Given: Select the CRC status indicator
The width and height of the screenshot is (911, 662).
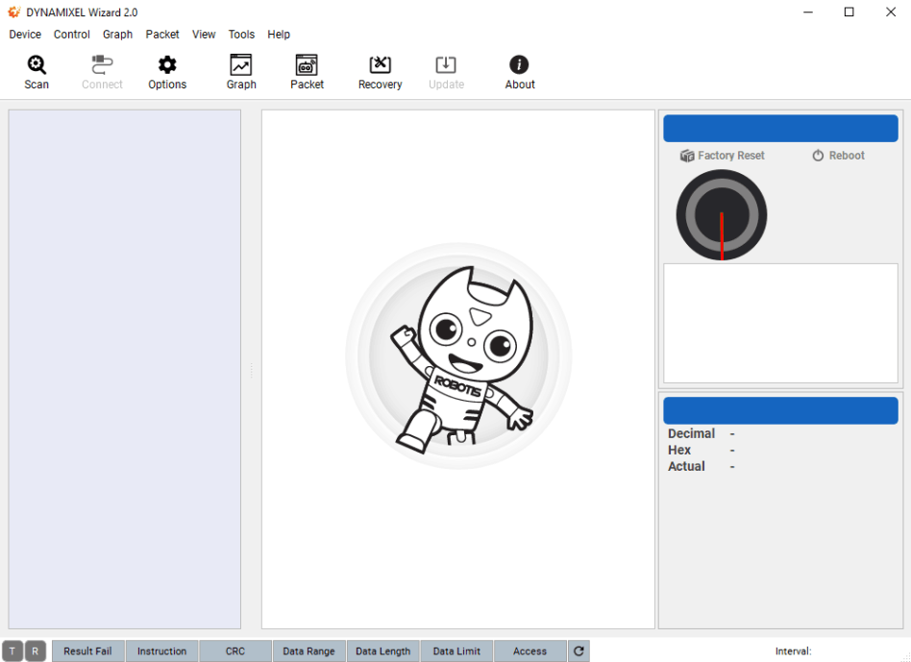Looking at the screenshot, I should point(235,650).
